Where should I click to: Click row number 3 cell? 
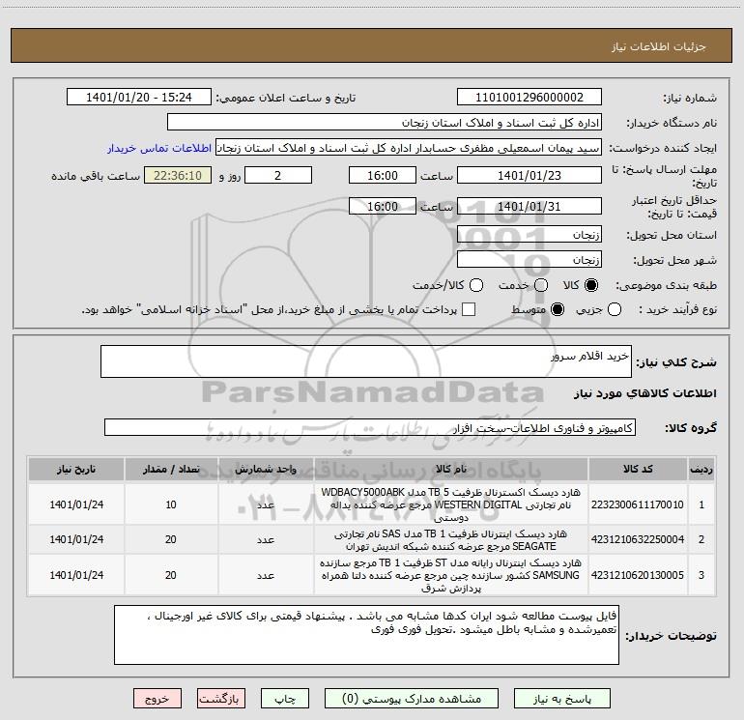pos(701,575)
